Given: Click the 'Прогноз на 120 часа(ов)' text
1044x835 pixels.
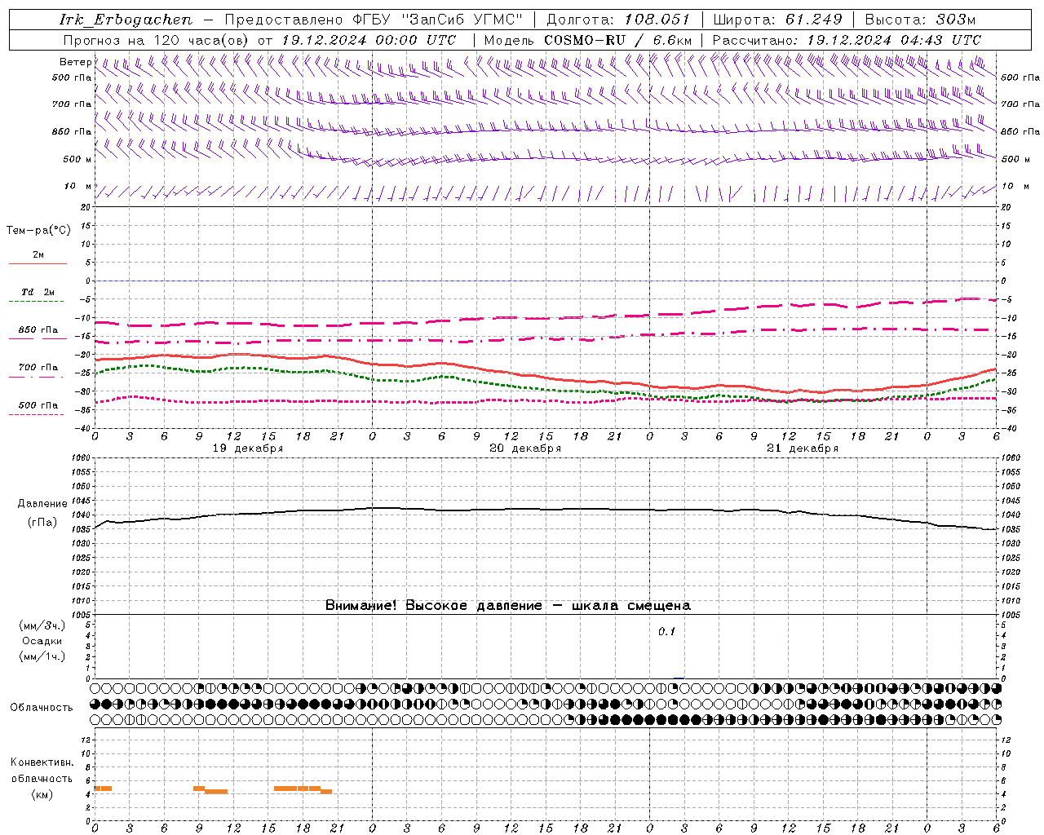Looking at the screenshot, I should pyautogui.click(x=157, y=40).
